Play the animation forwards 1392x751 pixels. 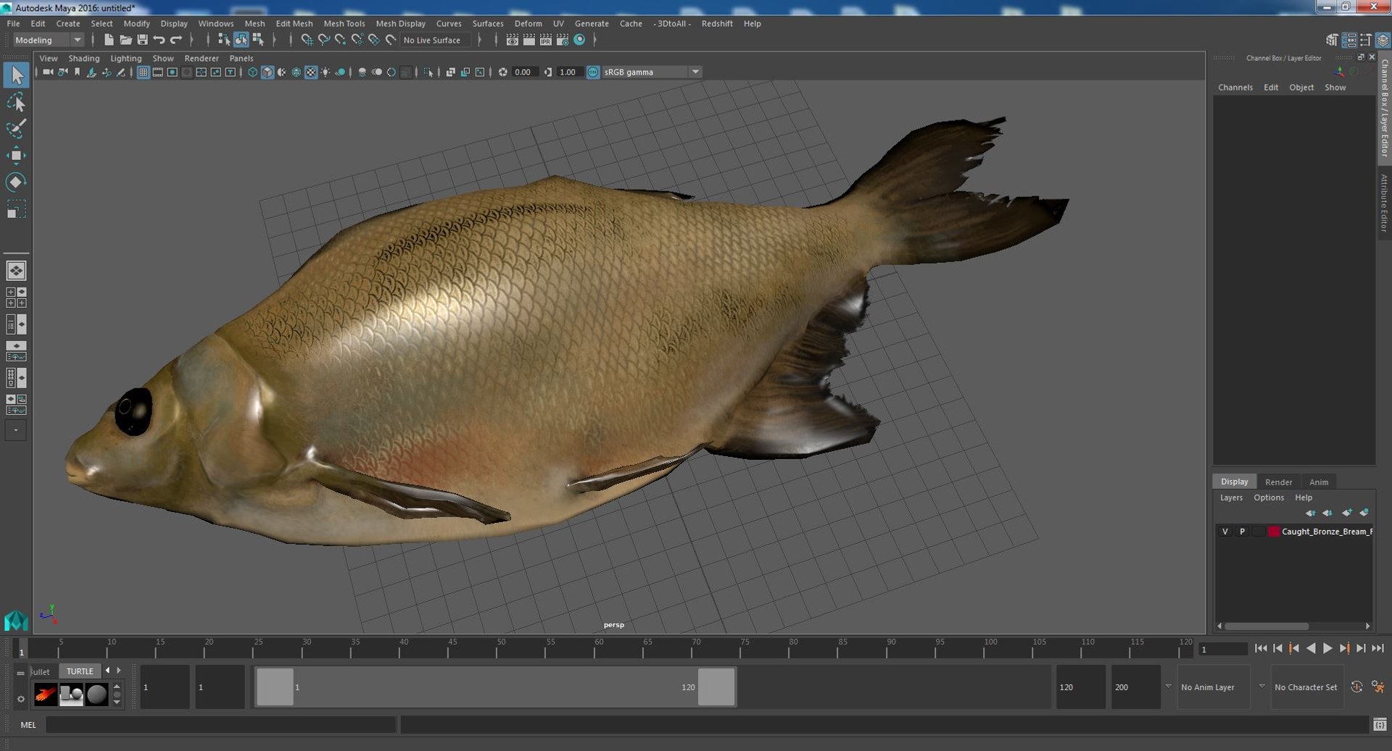1327,648
